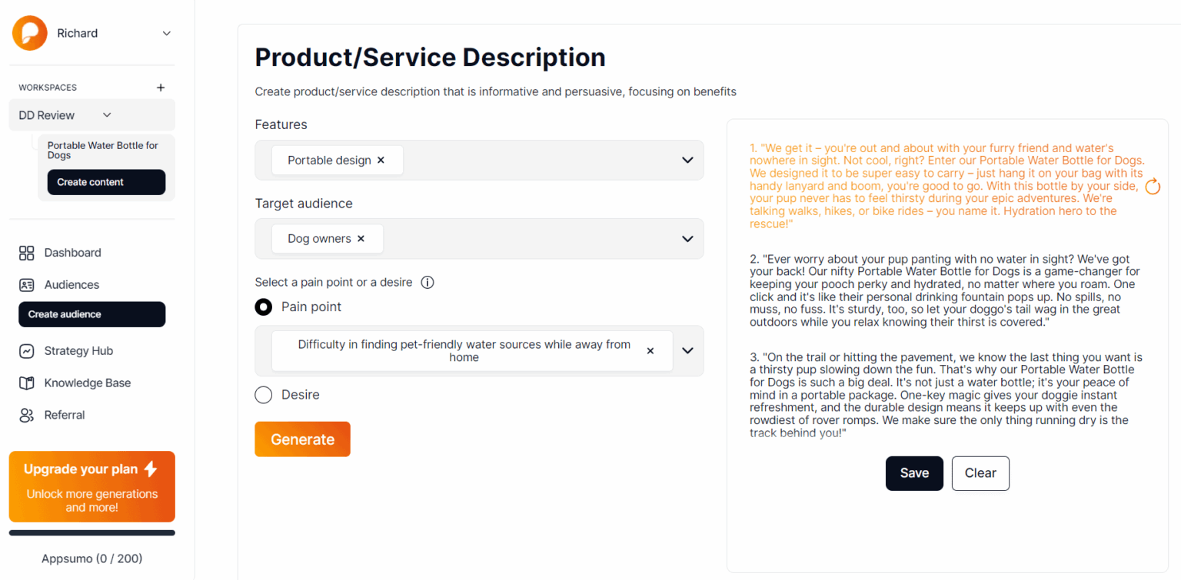Regenerate descriptions using the circular arrow icon
Viewport: 1181px width, 580px height.
click(1153, 186)
